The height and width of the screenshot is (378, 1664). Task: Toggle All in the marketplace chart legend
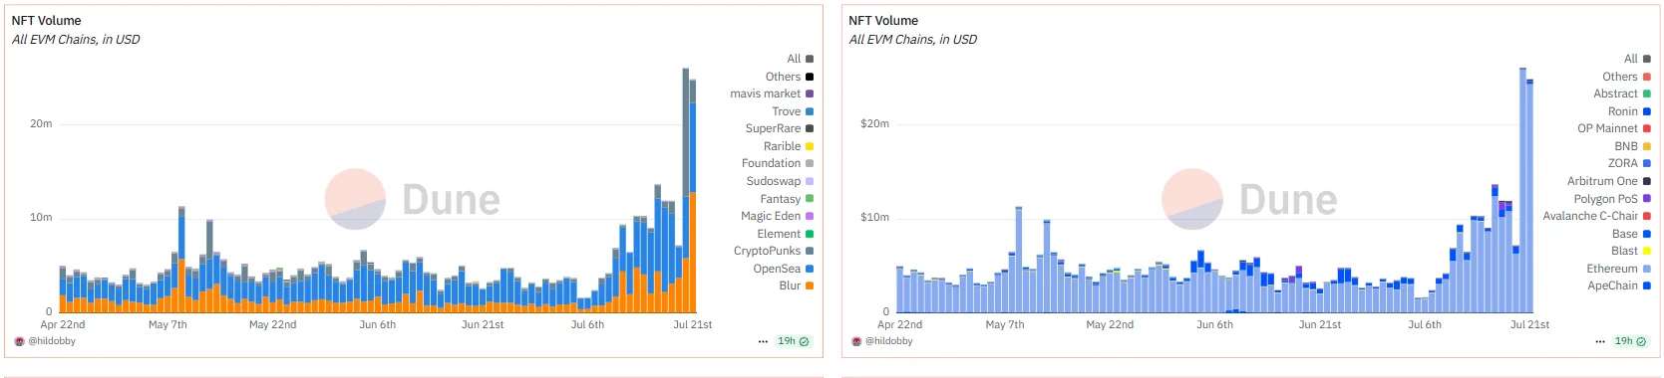[801, 59]
